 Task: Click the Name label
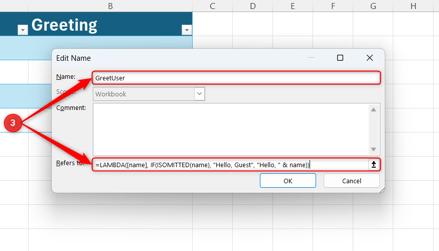(66, 76)
